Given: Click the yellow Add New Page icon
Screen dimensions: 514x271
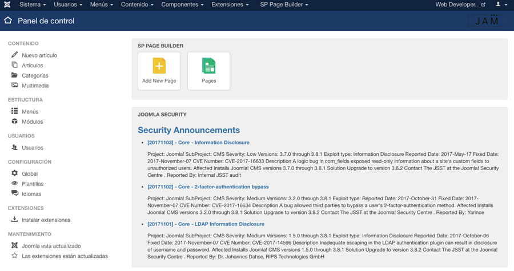Looking at the screenshot, I should (159, 66).
